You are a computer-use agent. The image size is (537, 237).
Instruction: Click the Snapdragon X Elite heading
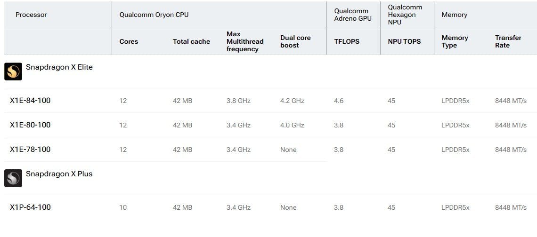[x=59, y=67]
